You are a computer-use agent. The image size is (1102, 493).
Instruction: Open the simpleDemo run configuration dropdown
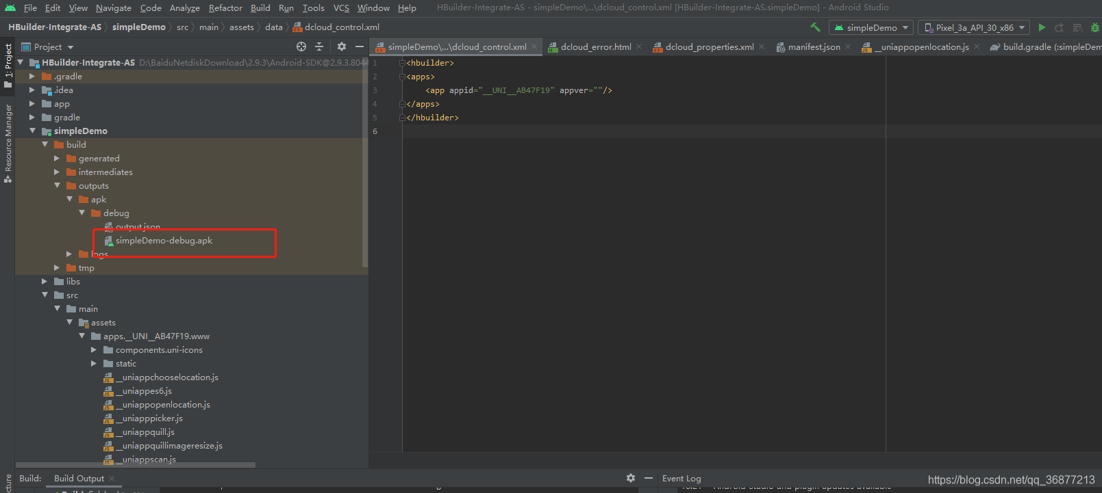pos(871,27)
